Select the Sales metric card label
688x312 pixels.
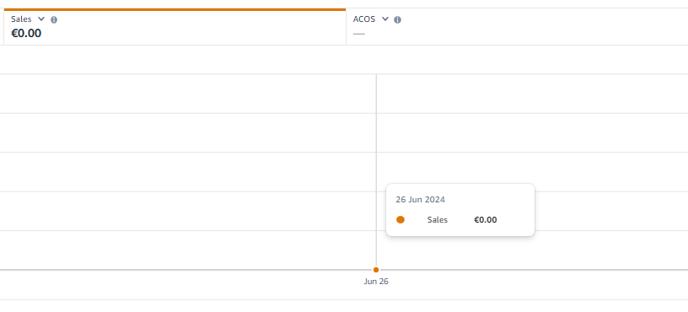(x=22, y=19)
